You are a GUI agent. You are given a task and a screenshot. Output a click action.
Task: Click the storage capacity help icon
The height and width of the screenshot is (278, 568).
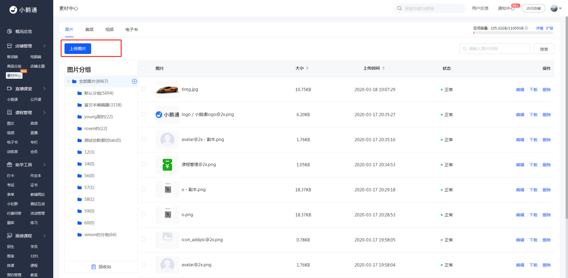[x=526, y=28]
